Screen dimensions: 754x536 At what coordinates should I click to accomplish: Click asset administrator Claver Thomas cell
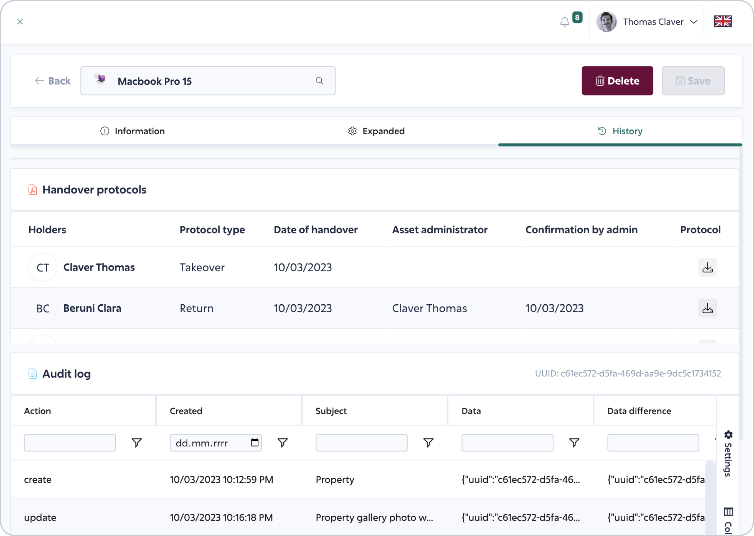pyautogui.click(x=429, y=308)
